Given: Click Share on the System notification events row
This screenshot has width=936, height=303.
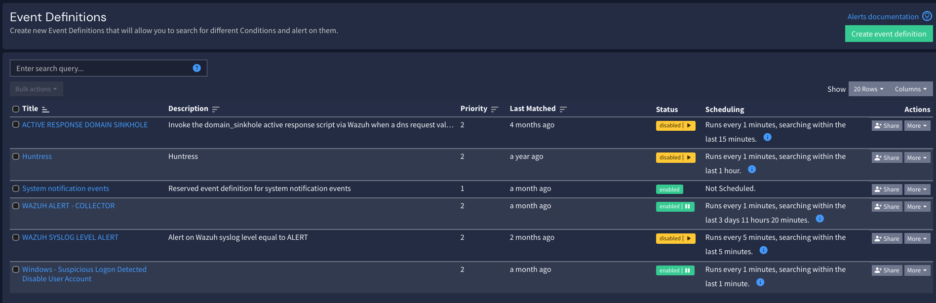Looking at the screenshot, I should [887, 189].
